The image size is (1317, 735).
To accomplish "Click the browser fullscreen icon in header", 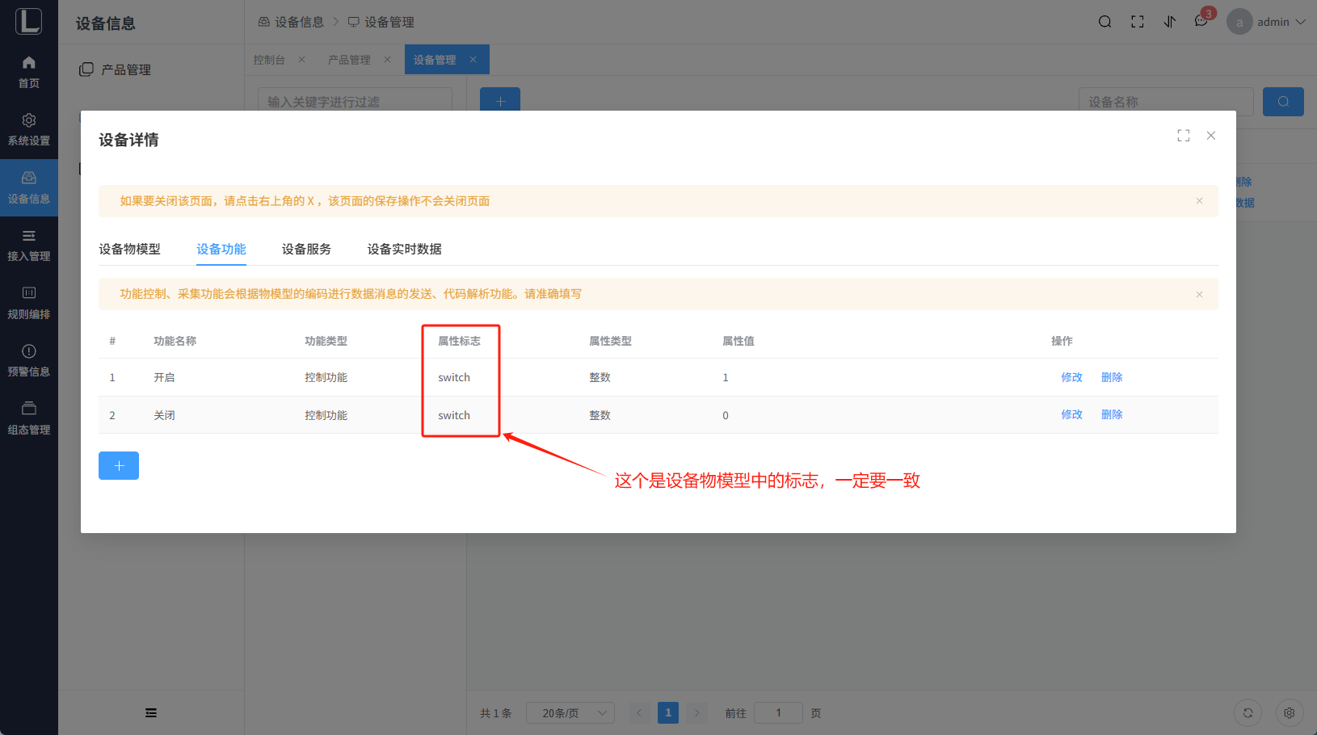I will 1137,22.
